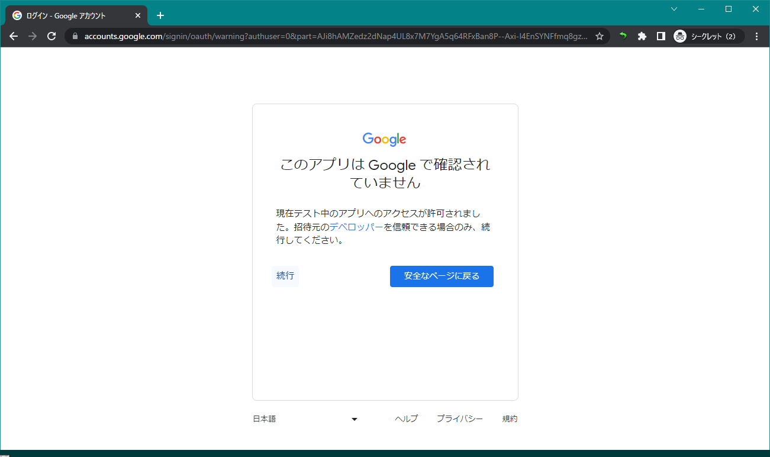Screen dimensions: 770x457
Task: Reload the current page
Action: pyautogui.click(x=51, y=36)
